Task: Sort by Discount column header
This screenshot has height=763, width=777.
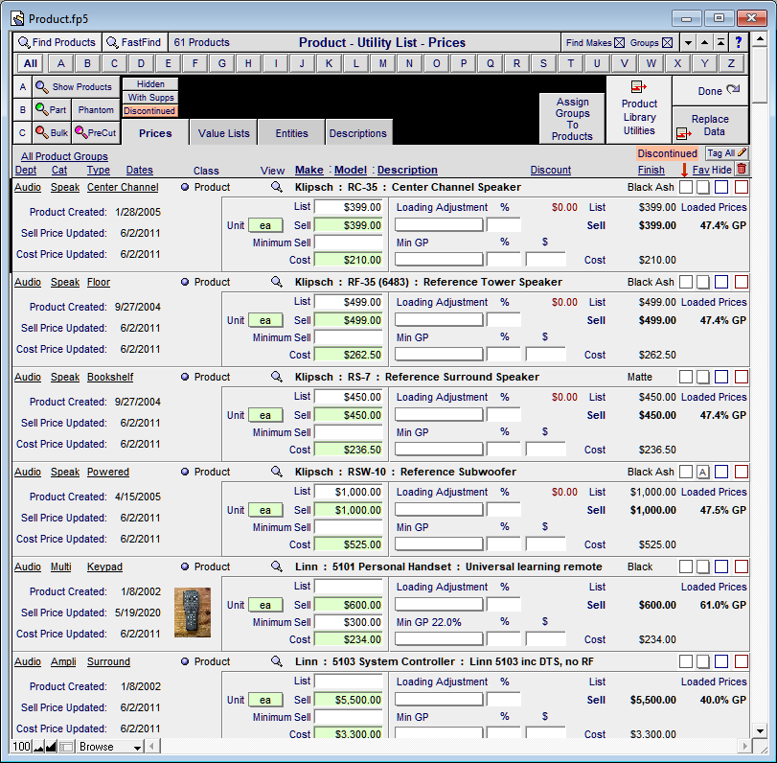Action: coord(551,170)
